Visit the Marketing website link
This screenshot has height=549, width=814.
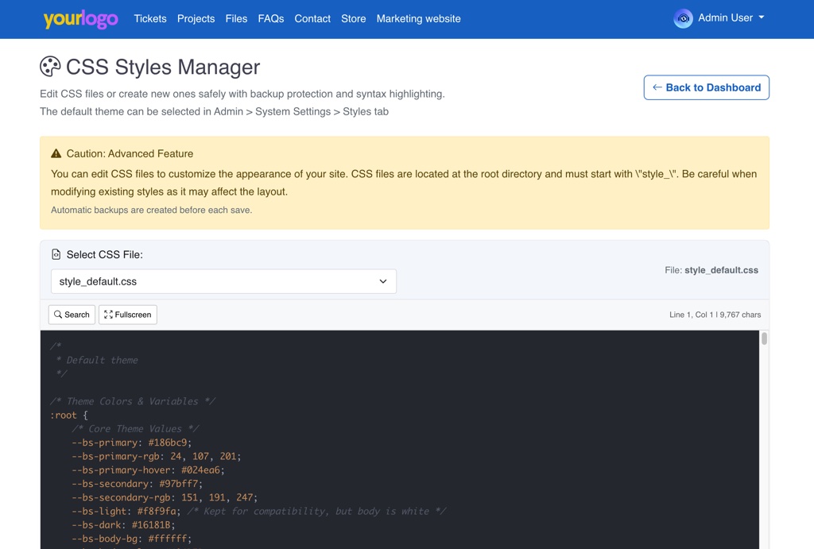pyautogui.click(x=418, y=19)
